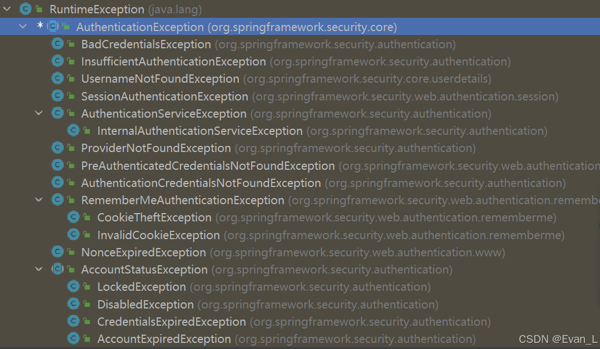Click the class icon next to BadCredentialsException

pyautogui.click(x=57, y=44)
